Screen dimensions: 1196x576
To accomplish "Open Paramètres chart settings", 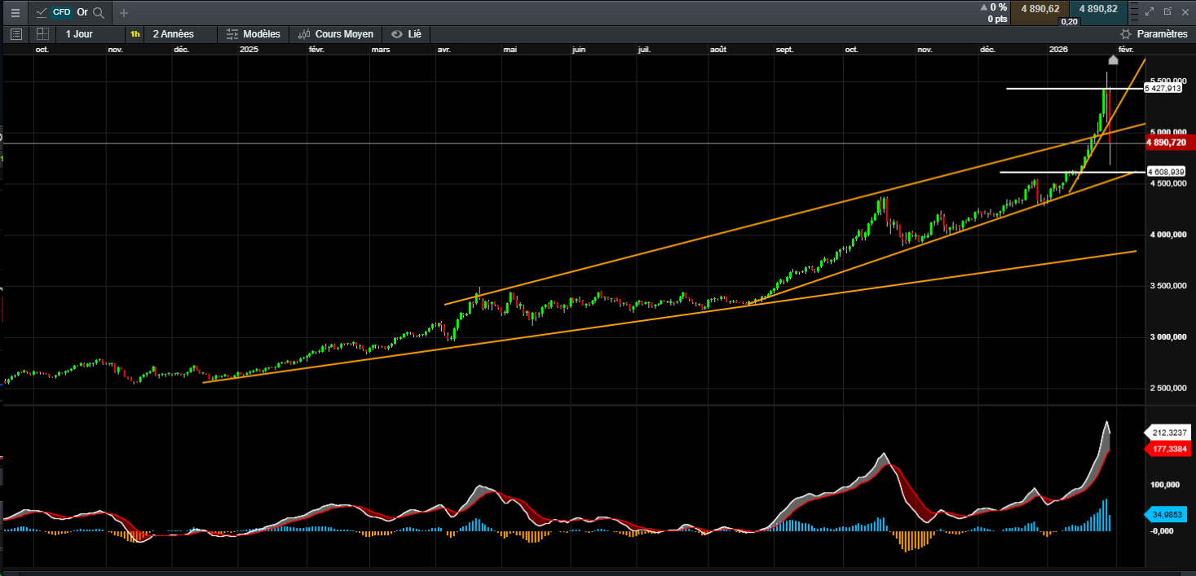I will pyautogui.click(x=1154, y=34).
